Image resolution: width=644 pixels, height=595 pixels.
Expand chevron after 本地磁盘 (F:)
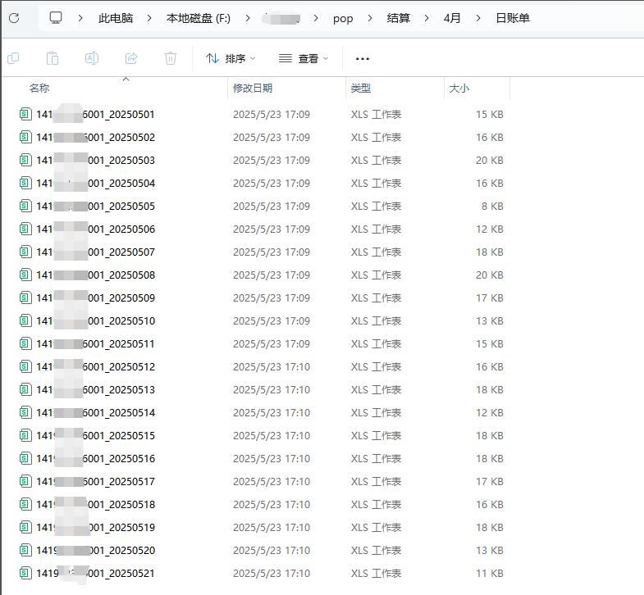point(247,19)
